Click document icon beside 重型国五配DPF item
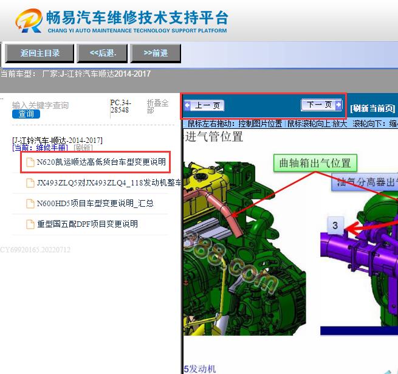 tap(30, 224)
